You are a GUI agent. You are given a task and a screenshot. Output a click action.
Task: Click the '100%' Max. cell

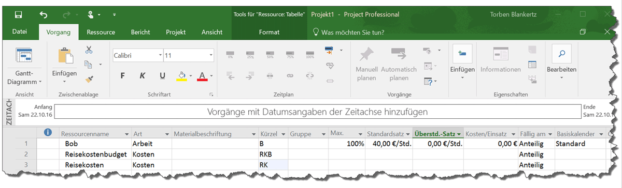(x=347, y=144)
